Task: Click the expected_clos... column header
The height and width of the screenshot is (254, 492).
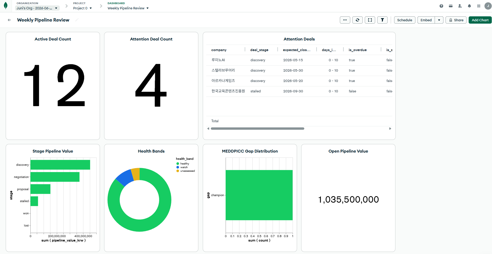Action: [x=297, y=50]
